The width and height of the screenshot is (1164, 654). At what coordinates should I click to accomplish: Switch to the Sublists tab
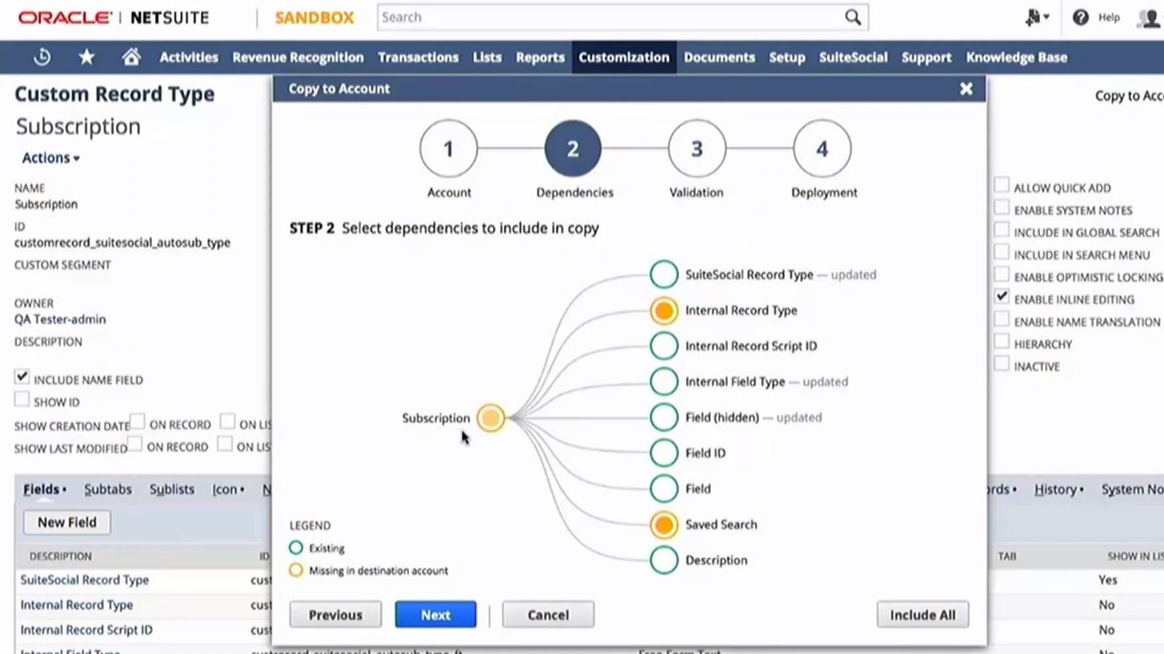click(171, 489)
